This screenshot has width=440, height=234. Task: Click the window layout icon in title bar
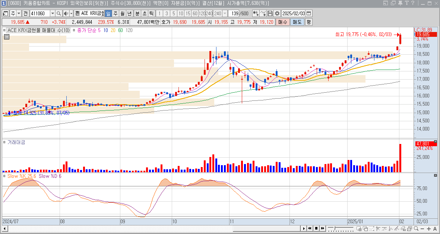[x=386, y=3]
